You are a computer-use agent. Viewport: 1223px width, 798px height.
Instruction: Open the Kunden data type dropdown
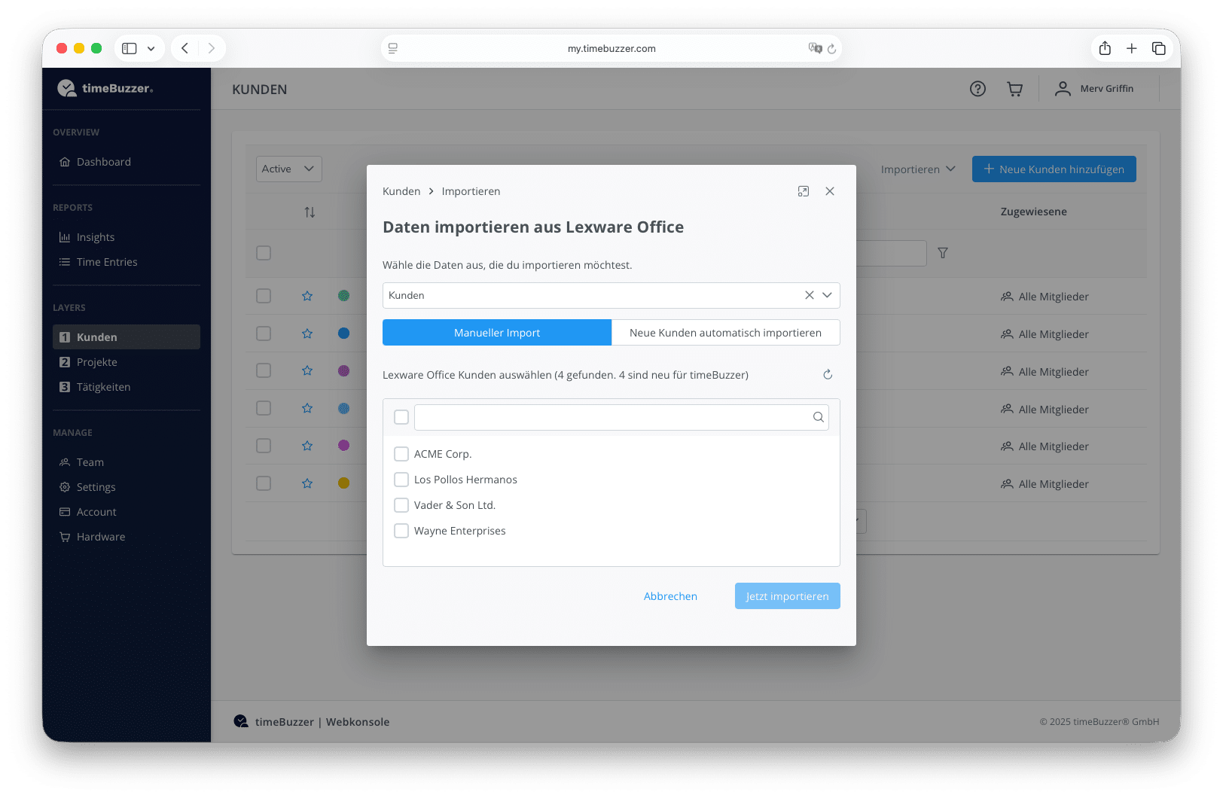(x=827, y=295)
